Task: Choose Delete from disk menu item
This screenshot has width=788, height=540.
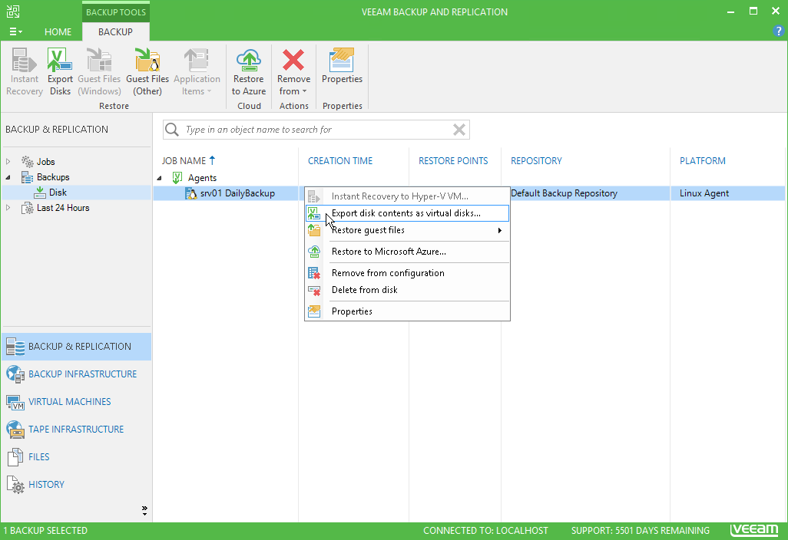Action: [x=407, y=290]
